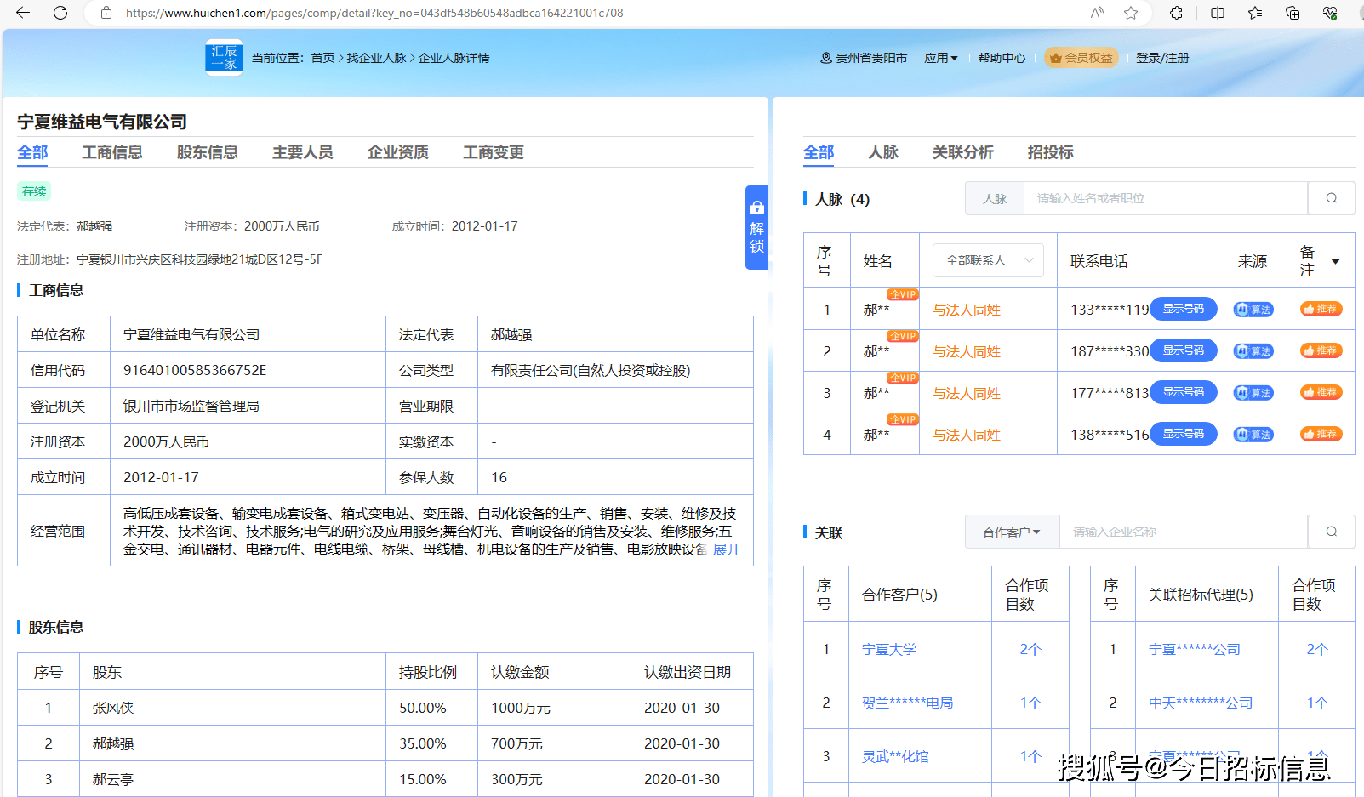The image size is (1364, 797).
Task: Reload the page with the refresh icon
Action: click(x=60, y=13)
